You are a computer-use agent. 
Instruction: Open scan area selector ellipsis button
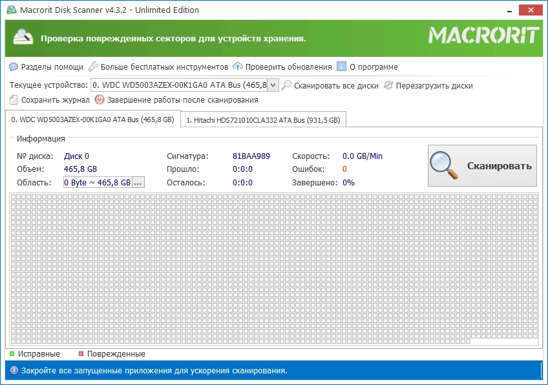point(138,182)
